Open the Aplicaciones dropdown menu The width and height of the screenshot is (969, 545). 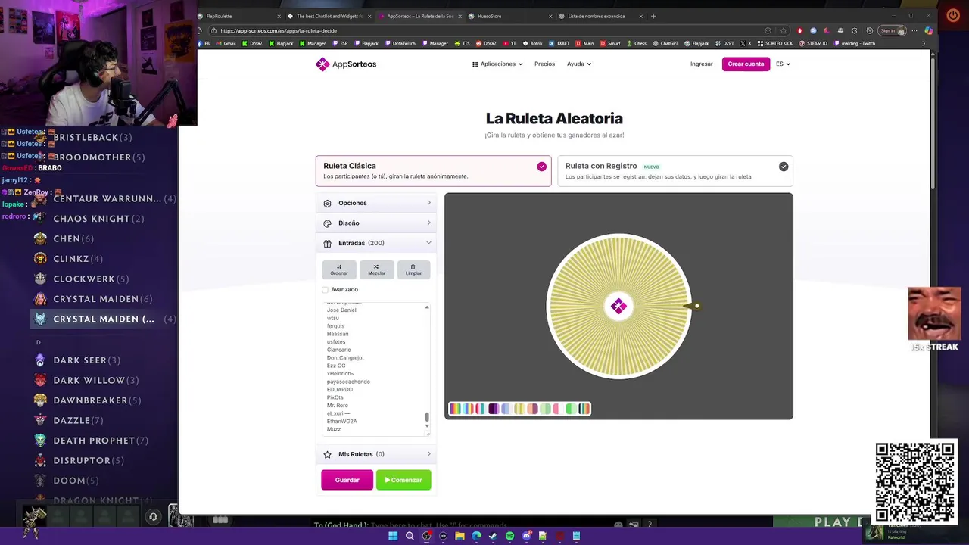[x=497, y=64]
